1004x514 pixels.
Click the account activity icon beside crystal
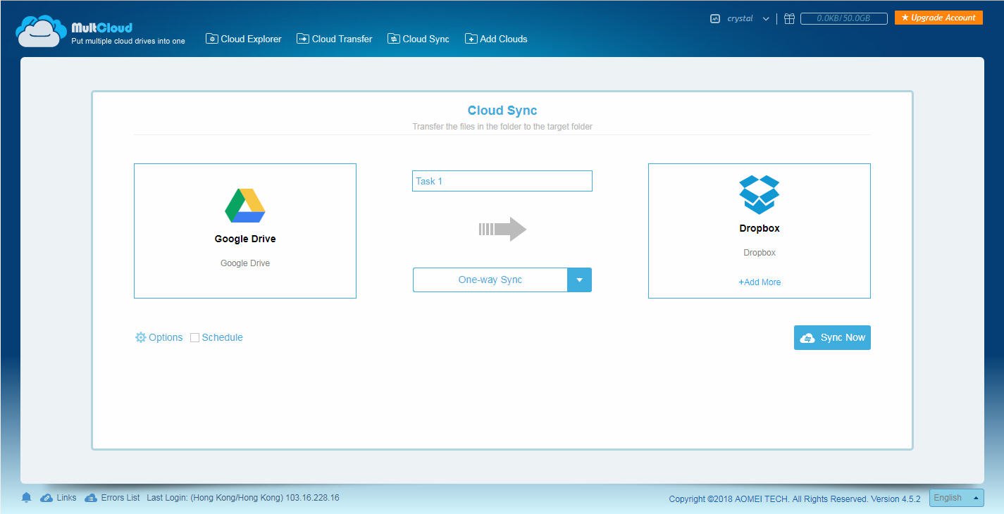point(715,19)
